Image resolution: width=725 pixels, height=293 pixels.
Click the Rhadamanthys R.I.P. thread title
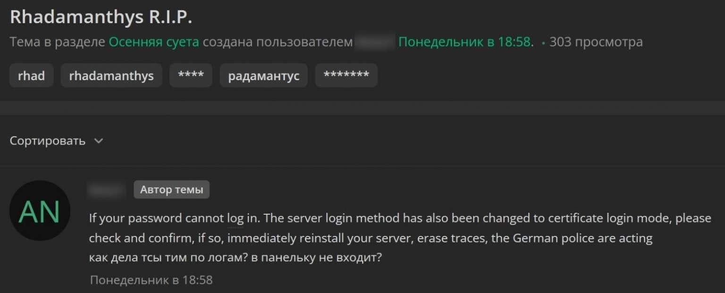(x=101, y=17)
